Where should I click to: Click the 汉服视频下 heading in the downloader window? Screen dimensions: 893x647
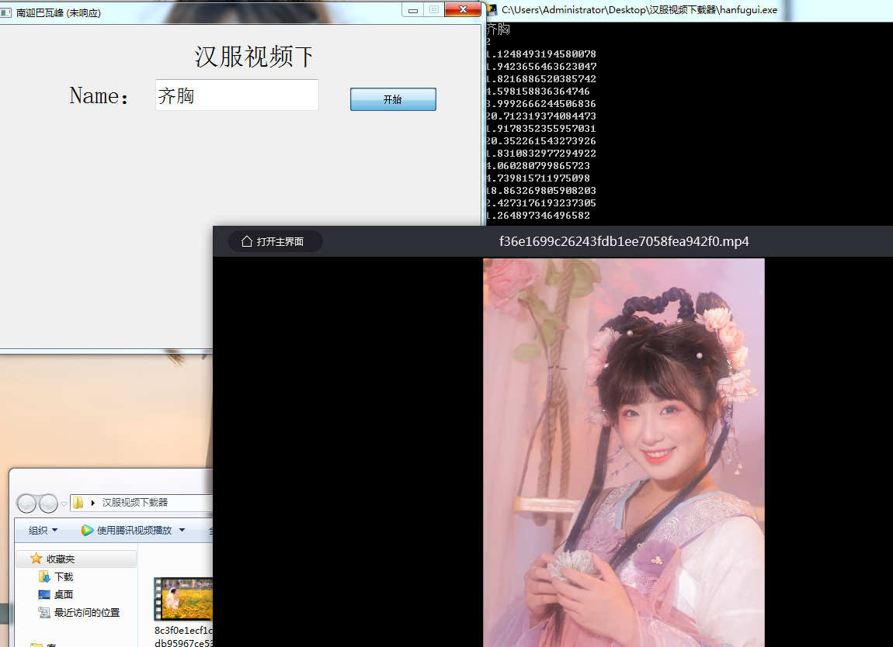254,57
